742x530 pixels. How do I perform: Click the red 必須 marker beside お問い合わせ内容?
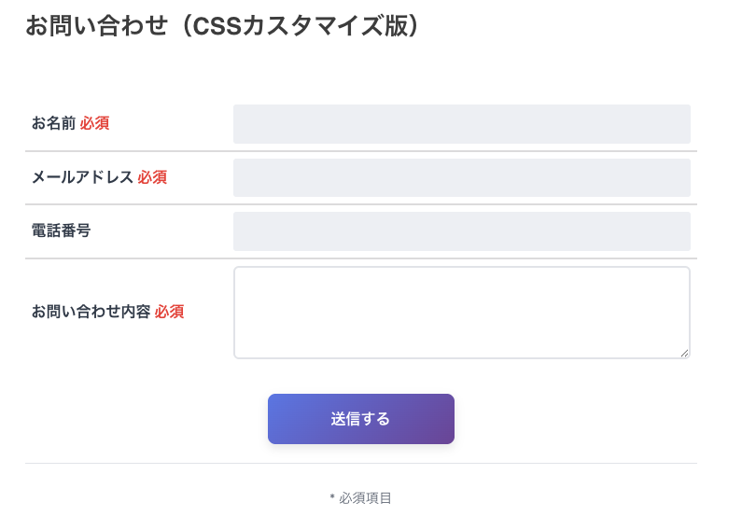[x=169, y=312]
